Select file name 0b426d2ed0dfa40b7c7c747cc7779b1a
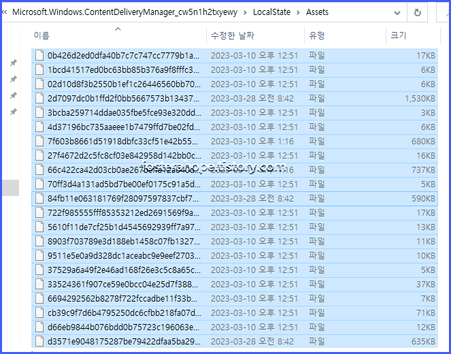This screenshot has height=354, width=451. point(123,56)
